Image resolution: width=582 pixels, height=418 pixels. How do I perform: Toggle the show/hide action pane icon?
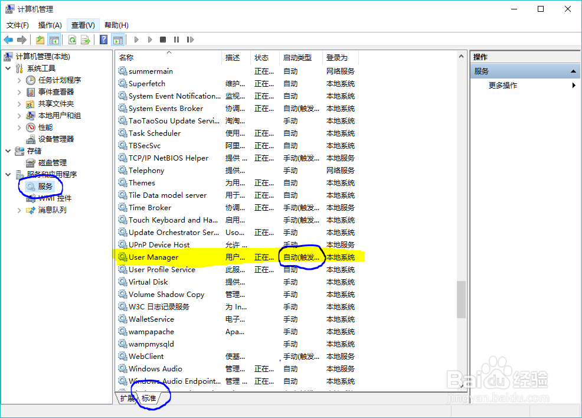tap(117, 40)
